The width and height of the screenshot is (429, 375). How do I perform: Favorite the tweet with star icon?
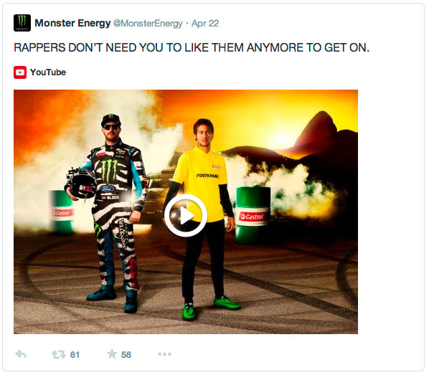pos(112,354)
